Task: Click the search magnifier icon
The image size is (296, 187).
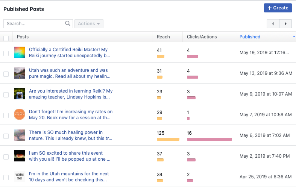Action: [x=68, y=24]
